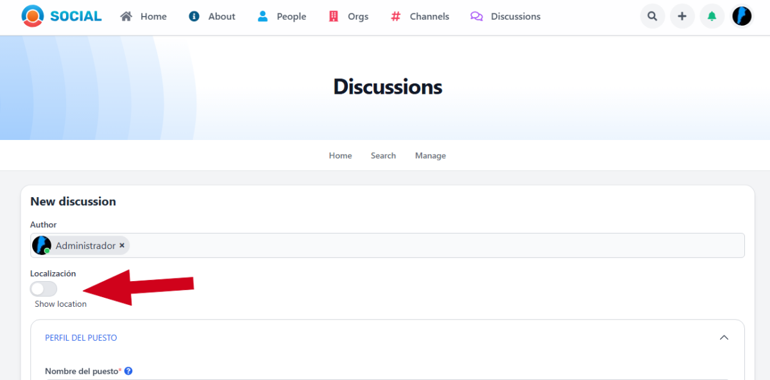The image size is (770, 380).
Task: Open the search magnifier icon
Action: (652, 16)
